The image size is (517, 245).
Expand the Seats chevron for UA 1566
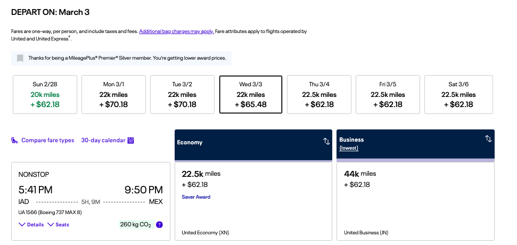pyautogui.click(x=51, y=225)
